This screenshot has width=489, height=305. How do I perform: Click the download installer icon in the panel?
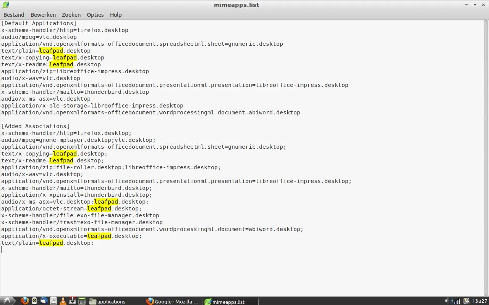(73, 301)
